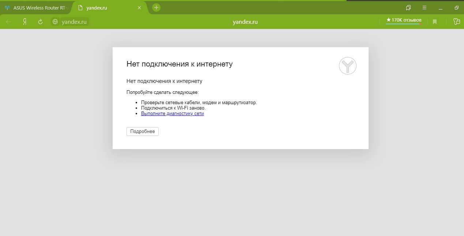
Task: Minimize the browser window
Action: point(441,7)
